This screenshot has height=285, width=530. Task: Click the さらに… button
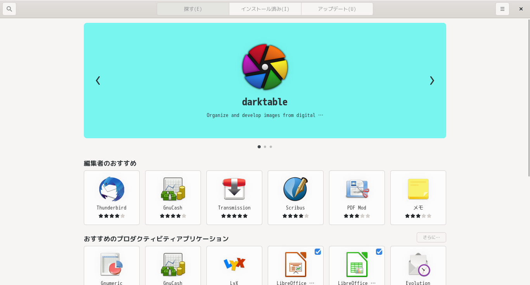431,237
